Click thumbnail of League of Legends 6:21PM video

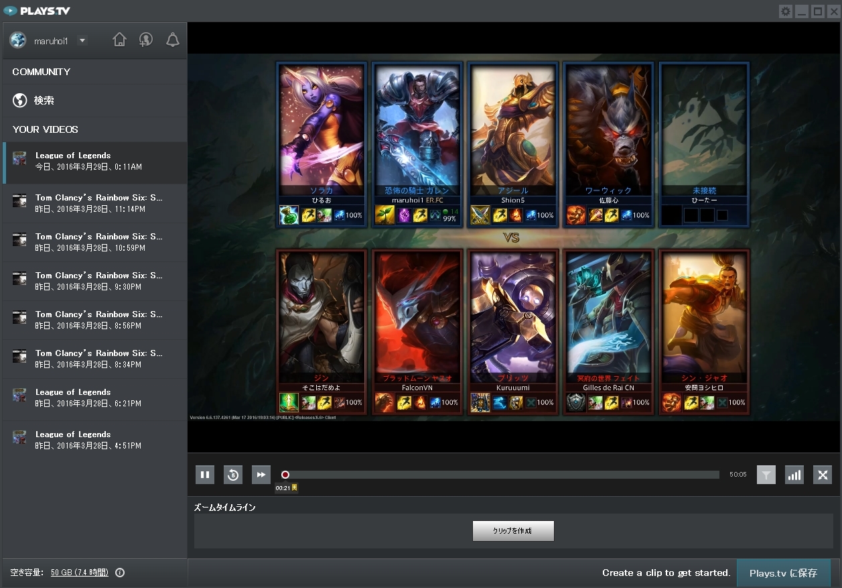(19, 395)
